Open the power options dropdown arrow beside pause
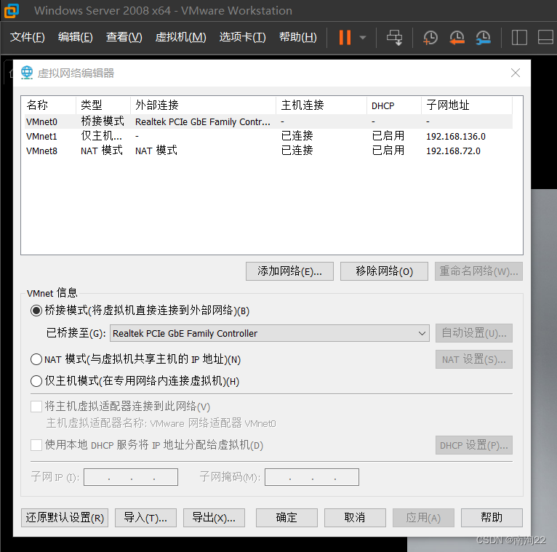This screenshot has width=557, height=552. pyautogui.click(x=363, y=37)
